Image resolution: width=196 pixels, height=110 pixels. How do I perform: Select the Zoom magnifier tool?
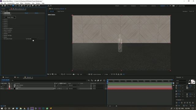click(7, 6)
